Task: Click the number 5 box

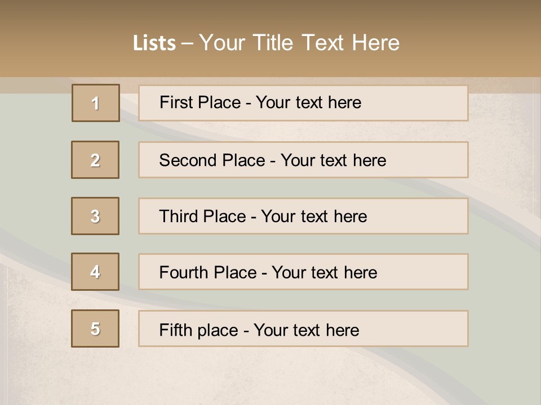Action: click(x=95, y=328)
